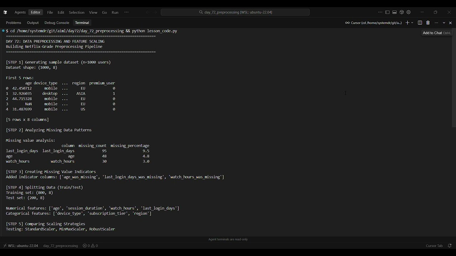
Task: Kill the terminal with trash icon
Action: pyautogui.click(x=428, y=23)
